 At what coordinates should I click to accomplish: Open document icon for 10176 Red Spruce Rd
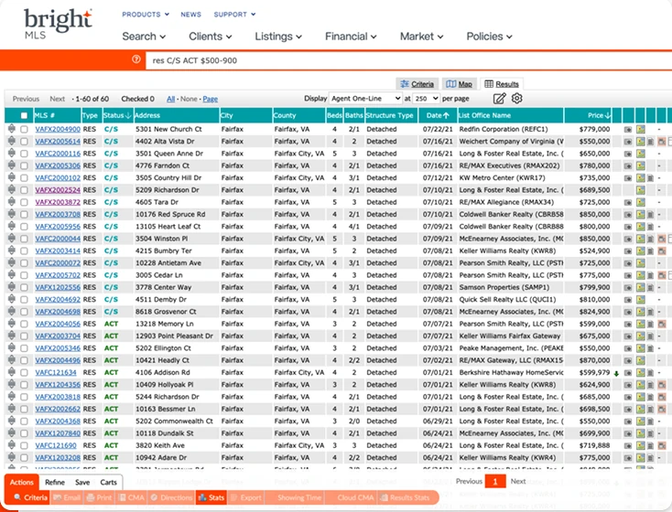point(650,214)
